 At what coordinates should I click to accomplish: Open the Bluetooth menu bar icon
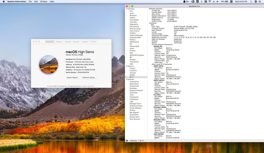point(201,2)
